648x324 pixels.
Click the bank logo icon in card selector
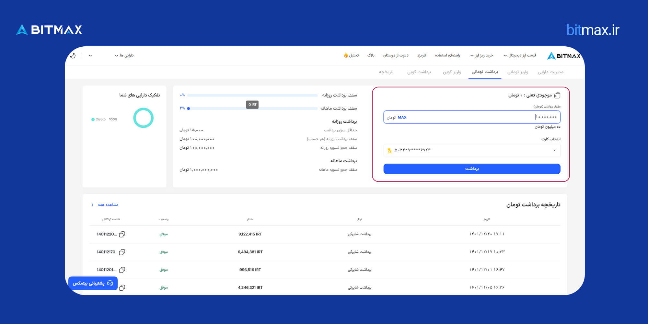click(389, 150)
